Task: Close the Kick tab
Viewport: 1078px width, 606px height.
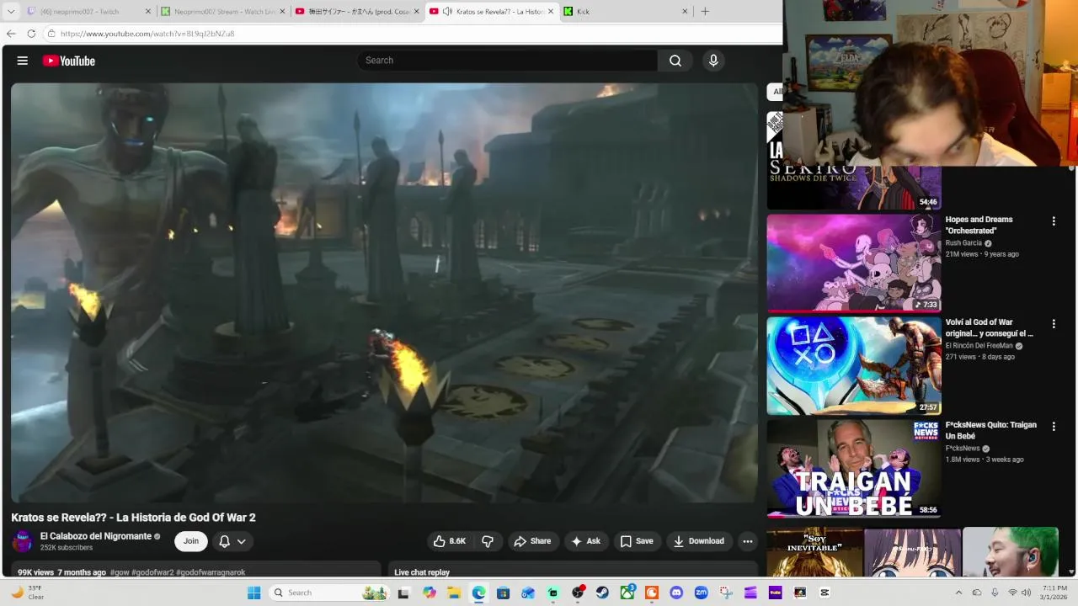Action: [x=684, y=12]
